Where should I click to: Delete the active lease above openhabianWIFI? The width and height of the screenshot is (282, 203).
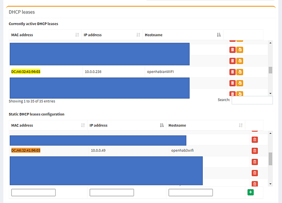coord(232,61)
